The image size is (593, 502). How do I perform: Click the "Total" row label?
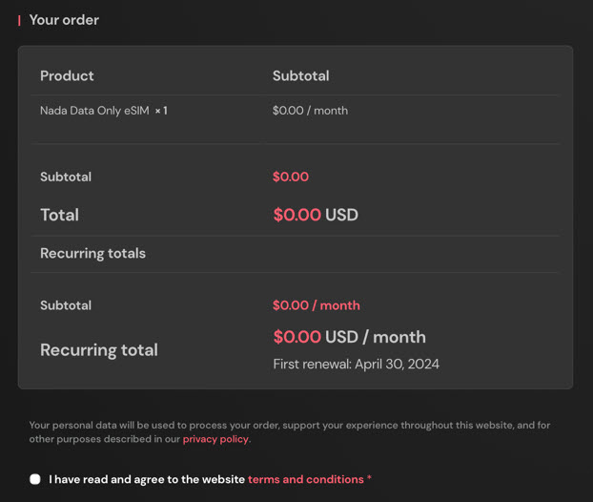pos(59,215)
